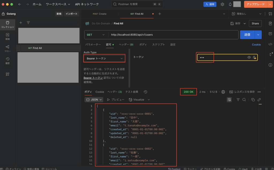
Task: Click the Postman を検索 search box
Action: (137, 4)
